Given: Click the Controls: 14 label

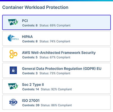Looking at the screenshot, I should point(31,89).
